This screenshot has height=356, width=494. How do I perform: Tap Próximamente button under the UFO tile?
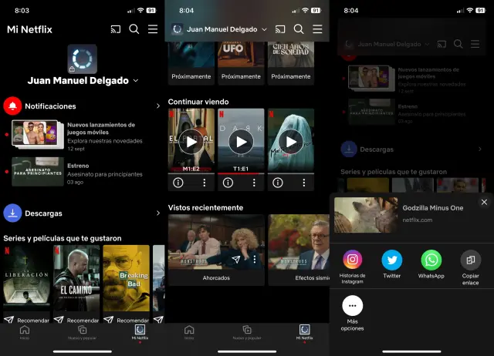point(241,76)
